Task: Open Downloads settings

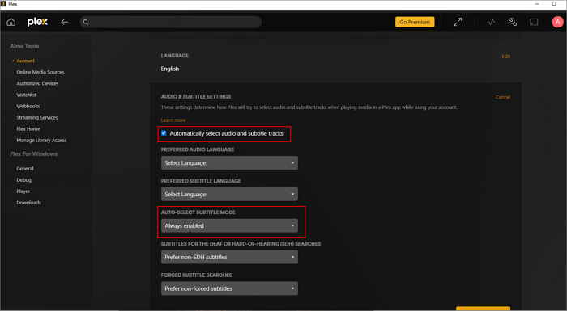Action: tap(28, 203)
